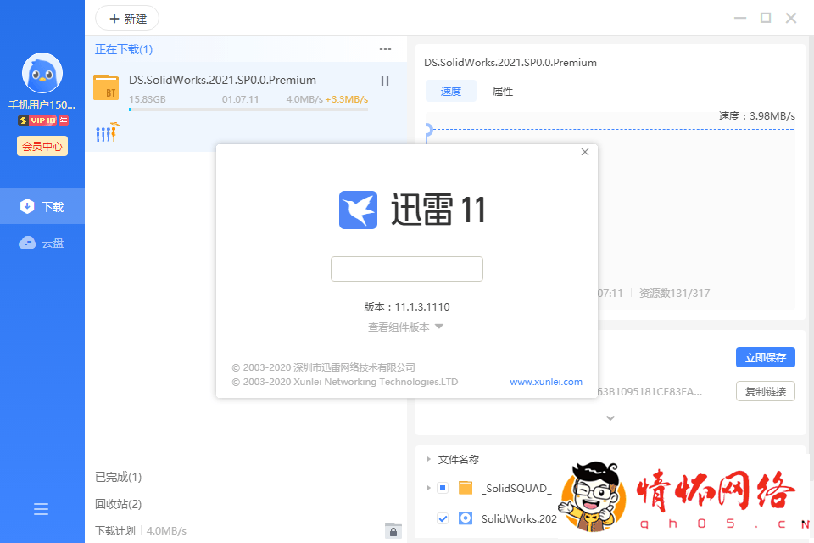This screenshot has width=814, height=543.
Task: Click the 新建 new task button
Action: point(127,19)
